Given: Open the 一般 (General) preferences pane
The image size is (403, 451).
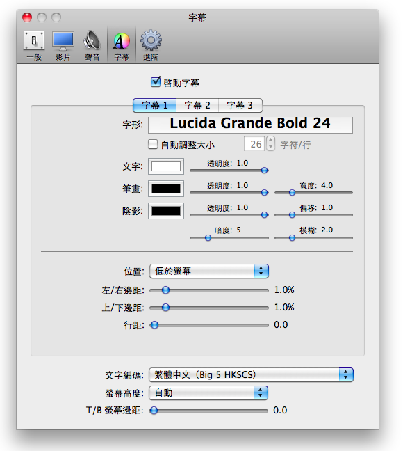Looking at the screenshot, I should 34,45.
